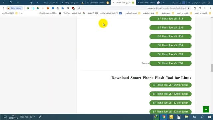This screenshot has height=120, width=213.
Task: Click the orange flame extension icon
Action: point(48,8)
